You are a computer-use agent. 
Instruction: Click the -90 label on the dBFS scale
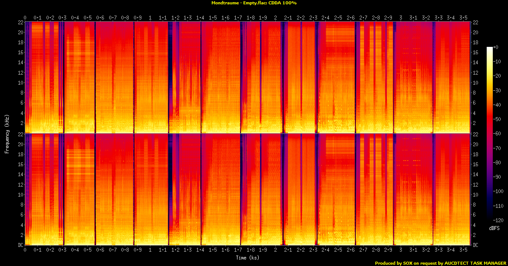[x=499, y=177]
